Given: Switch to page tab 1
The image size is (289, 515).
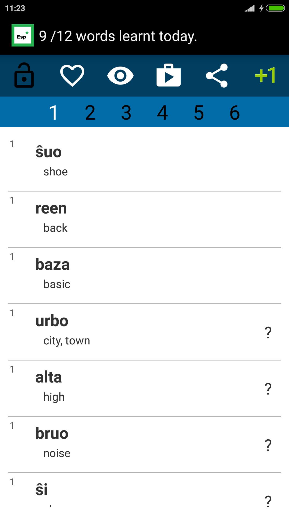Looking at the screenshot, I should point(54,112).
